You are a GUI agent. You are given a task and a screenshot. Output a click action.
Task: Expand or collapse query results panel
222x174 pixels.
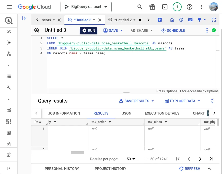point(212,101)
